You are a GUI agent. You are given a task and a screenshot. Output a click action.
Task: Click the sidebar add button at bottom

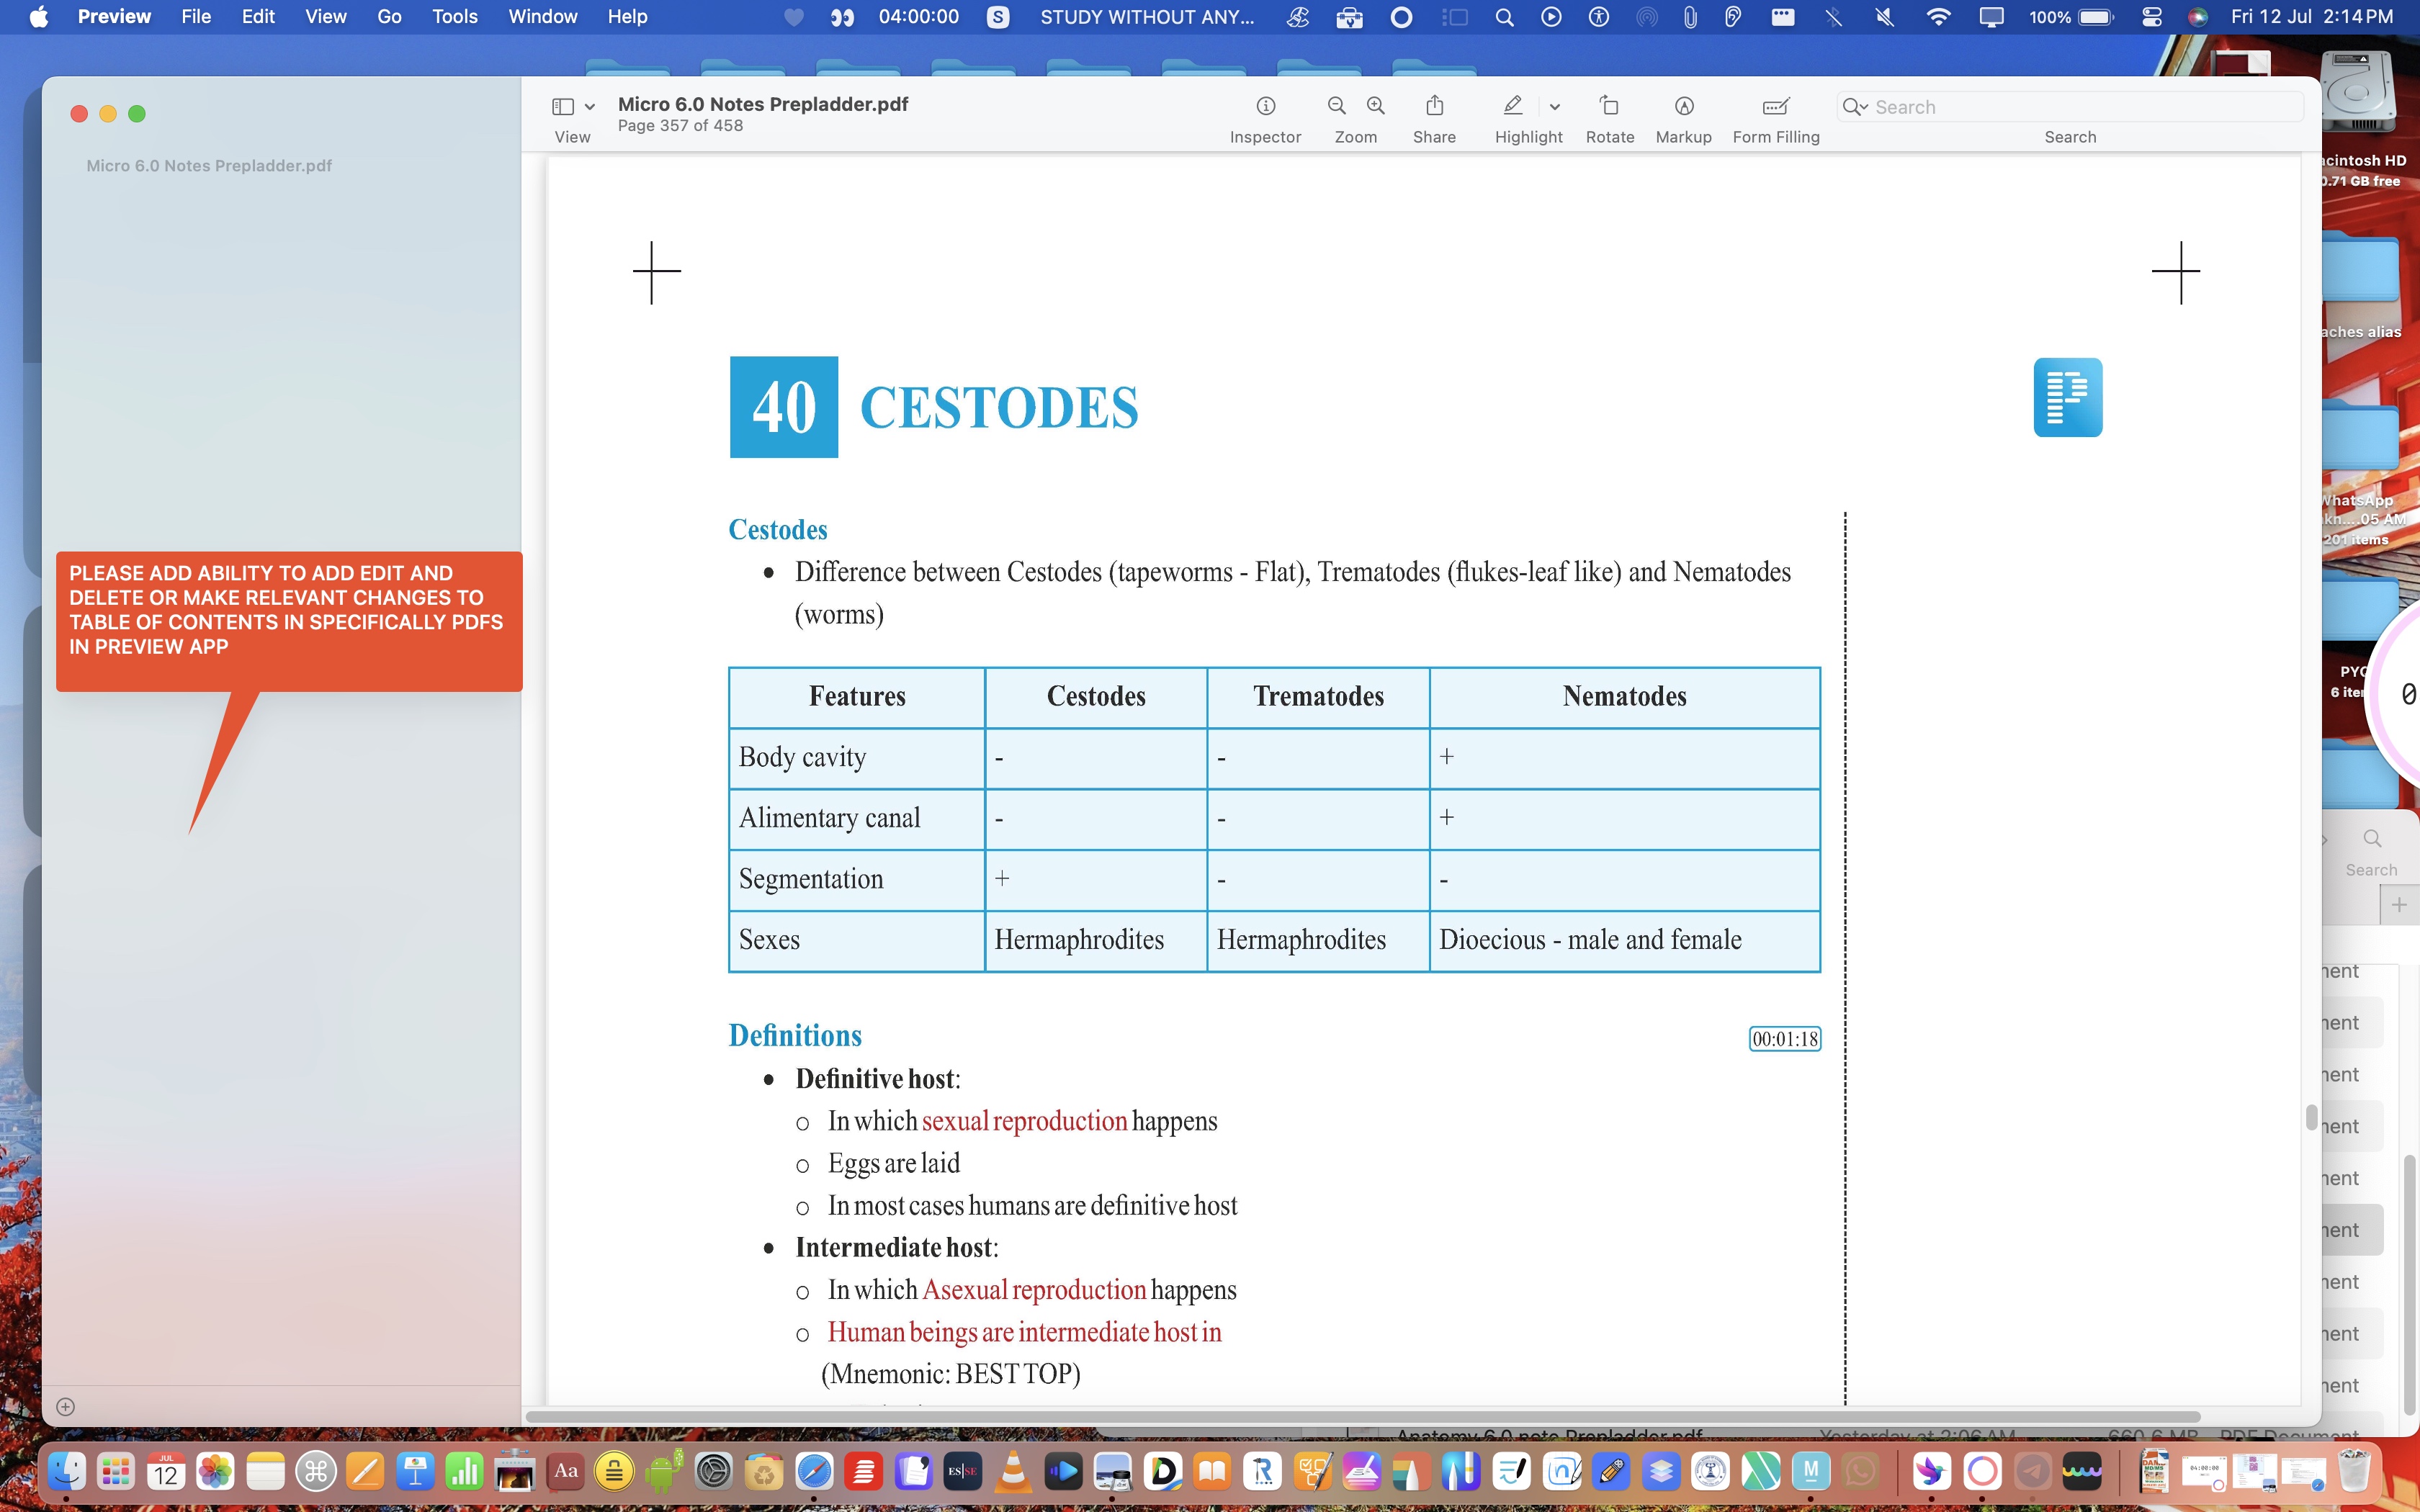[66, 1406]
